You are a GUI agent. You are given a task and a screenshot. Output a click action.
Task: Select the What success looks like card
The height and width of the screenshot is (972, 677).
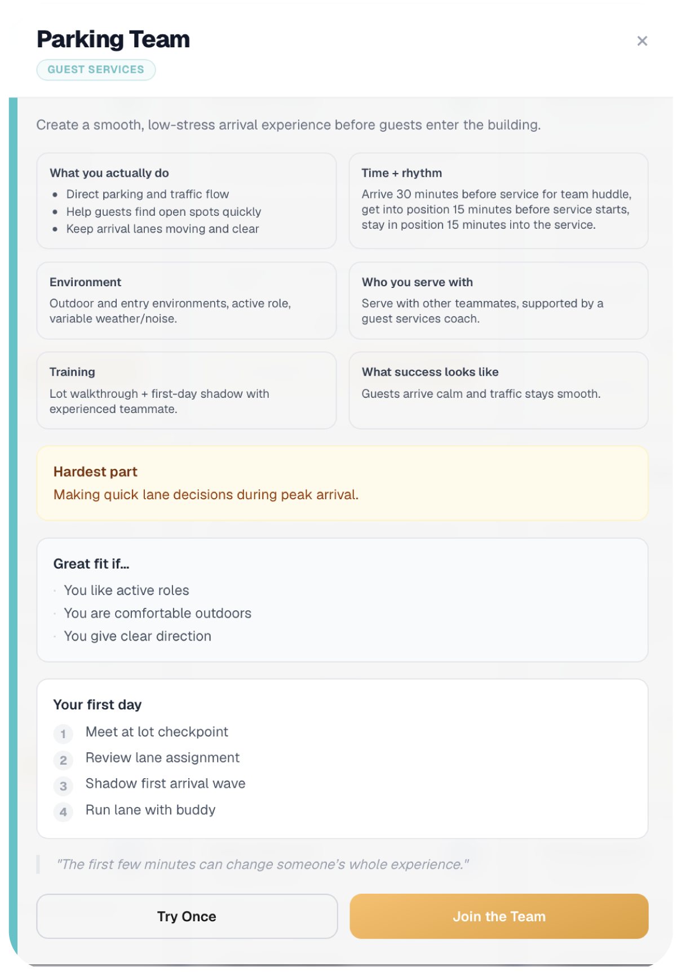point(498,390)
